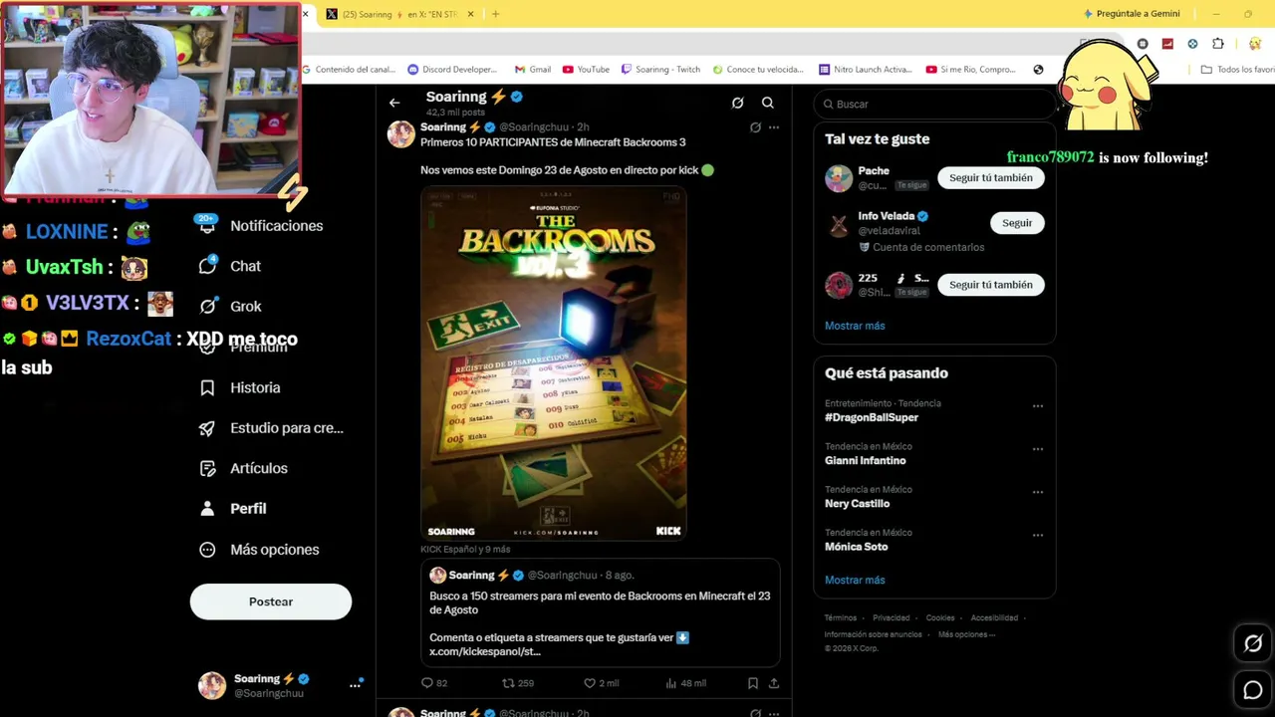Repost the tweet with 259 reposts
The height and width of the screenshot is (717, 1275).
tap(518, 683)
